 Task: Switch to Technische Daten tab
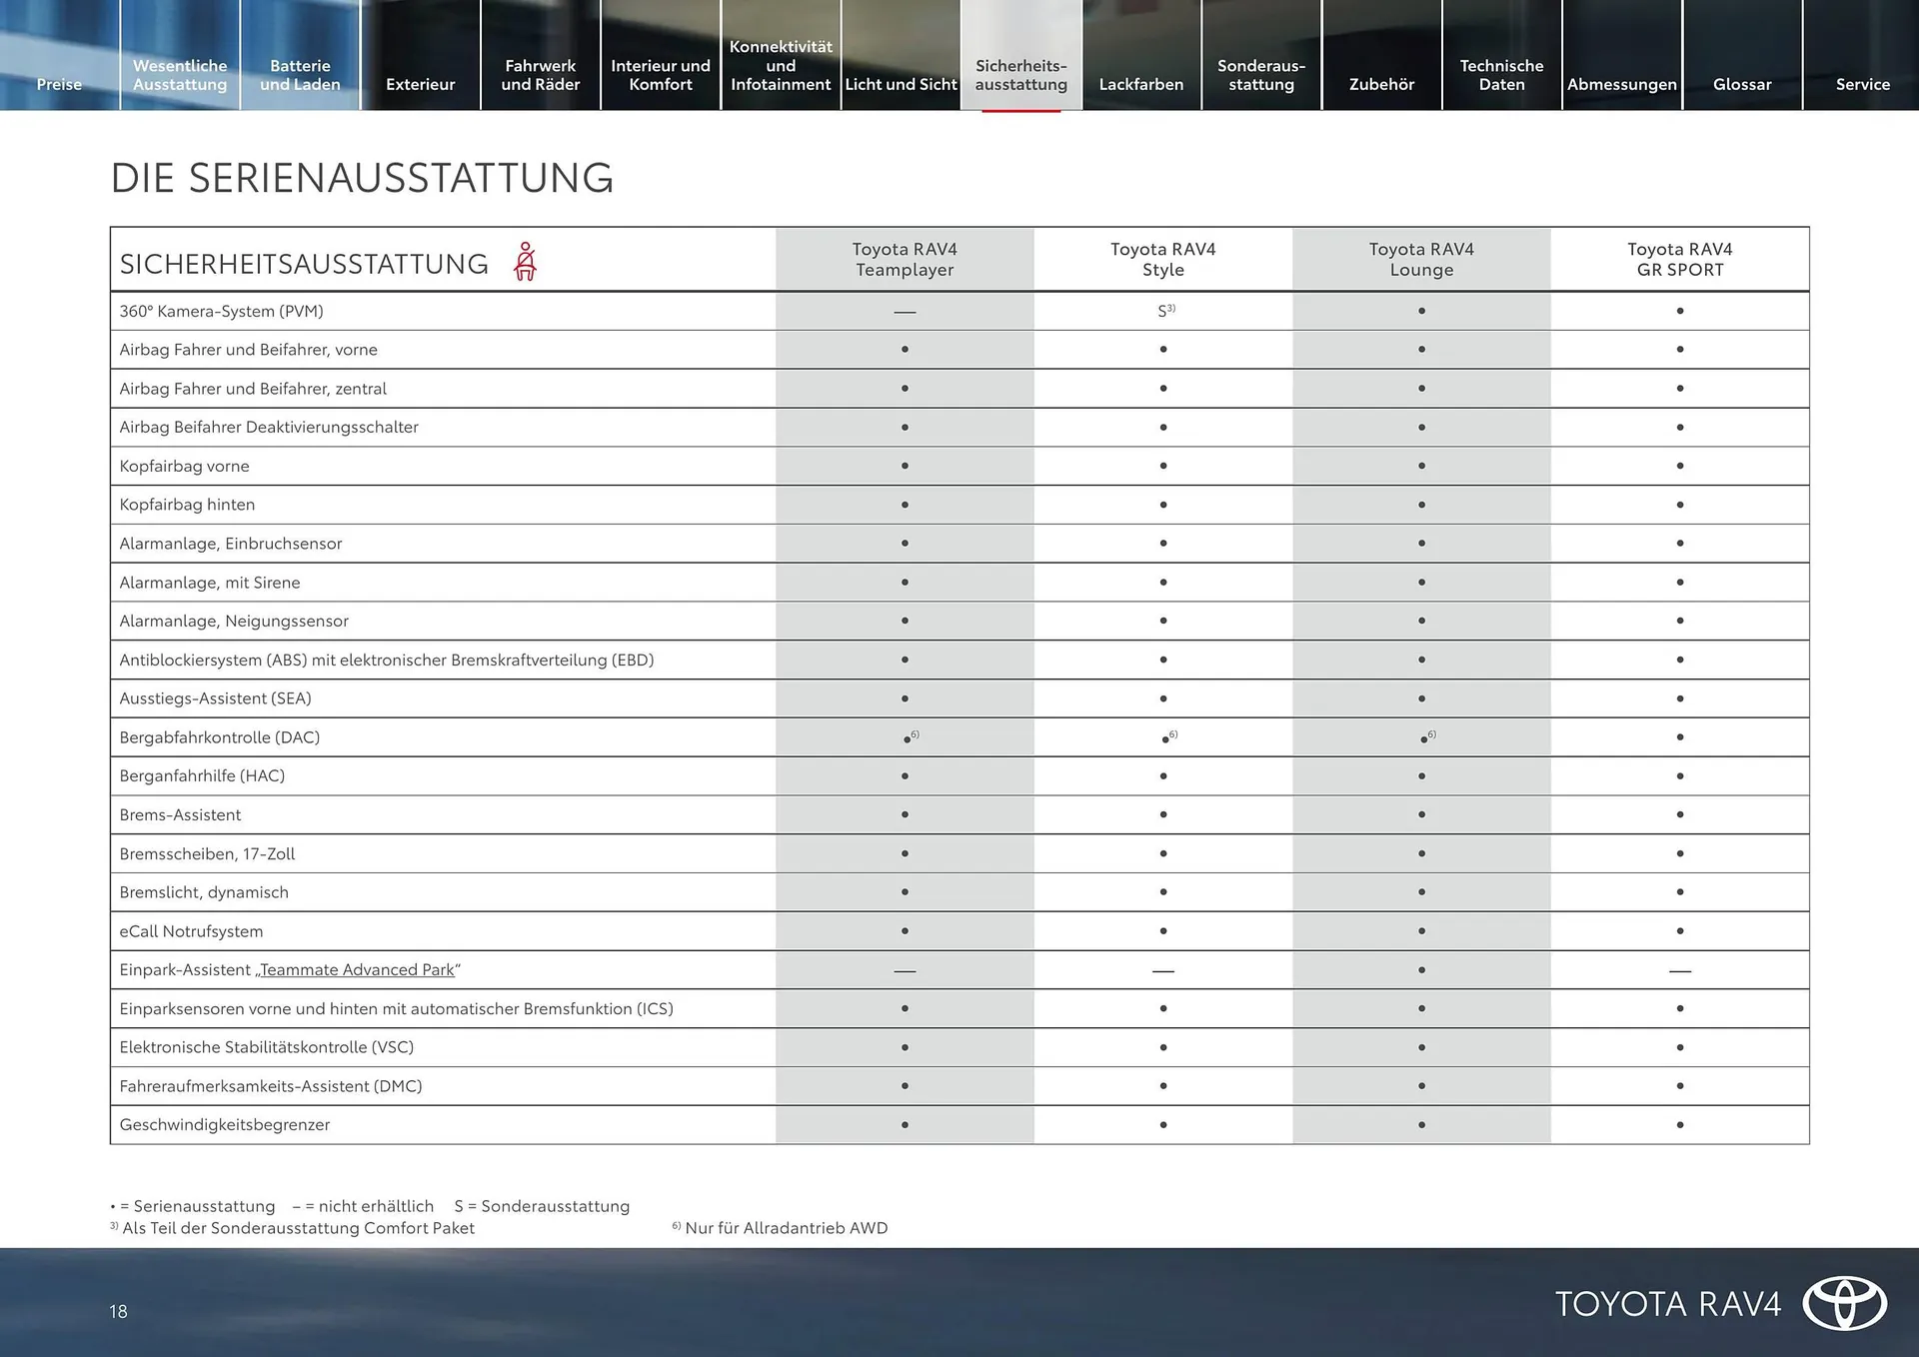pos(1501,75)
